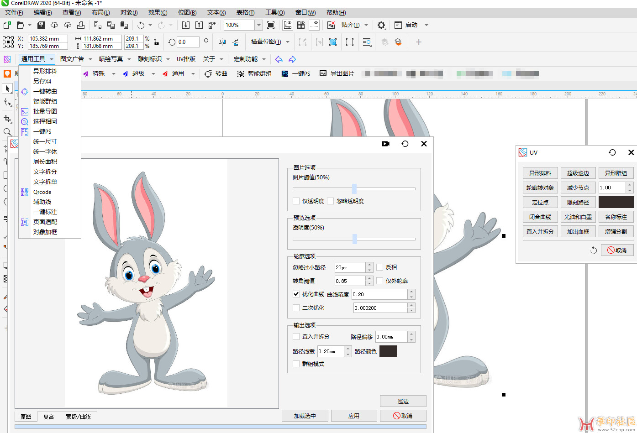The width and height of the screenshot is (637, 433).
Task: Expand the 喷绘写真 dropdown
Action: point(129,59)
